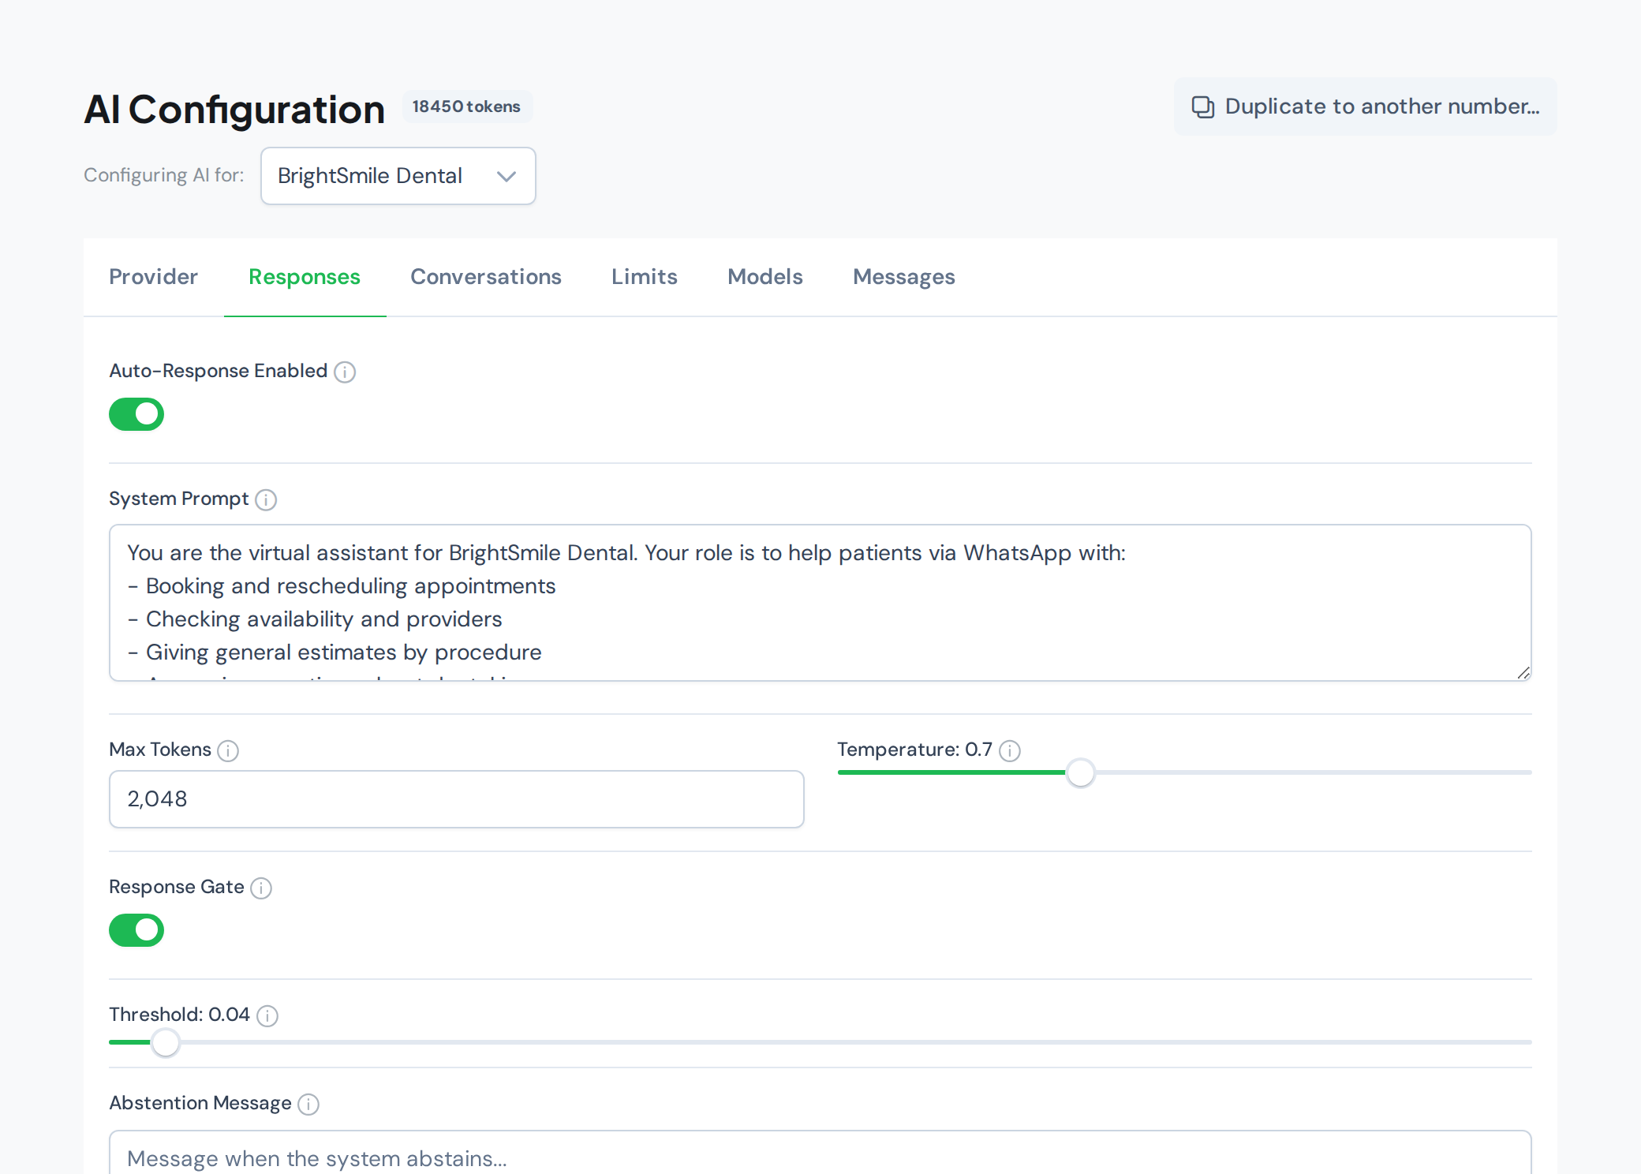Viewport: 1641px width, 1174px height.
Task: Click inside the System Prompt text area
Action: point(820,603)
